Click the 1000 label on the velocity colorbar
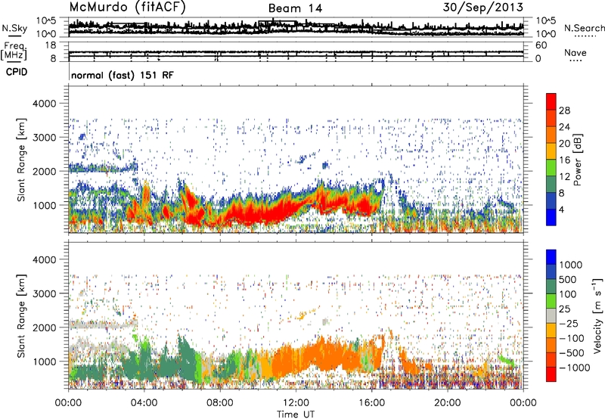The width and height of the screenshot is (605, 419). (571, 265)
